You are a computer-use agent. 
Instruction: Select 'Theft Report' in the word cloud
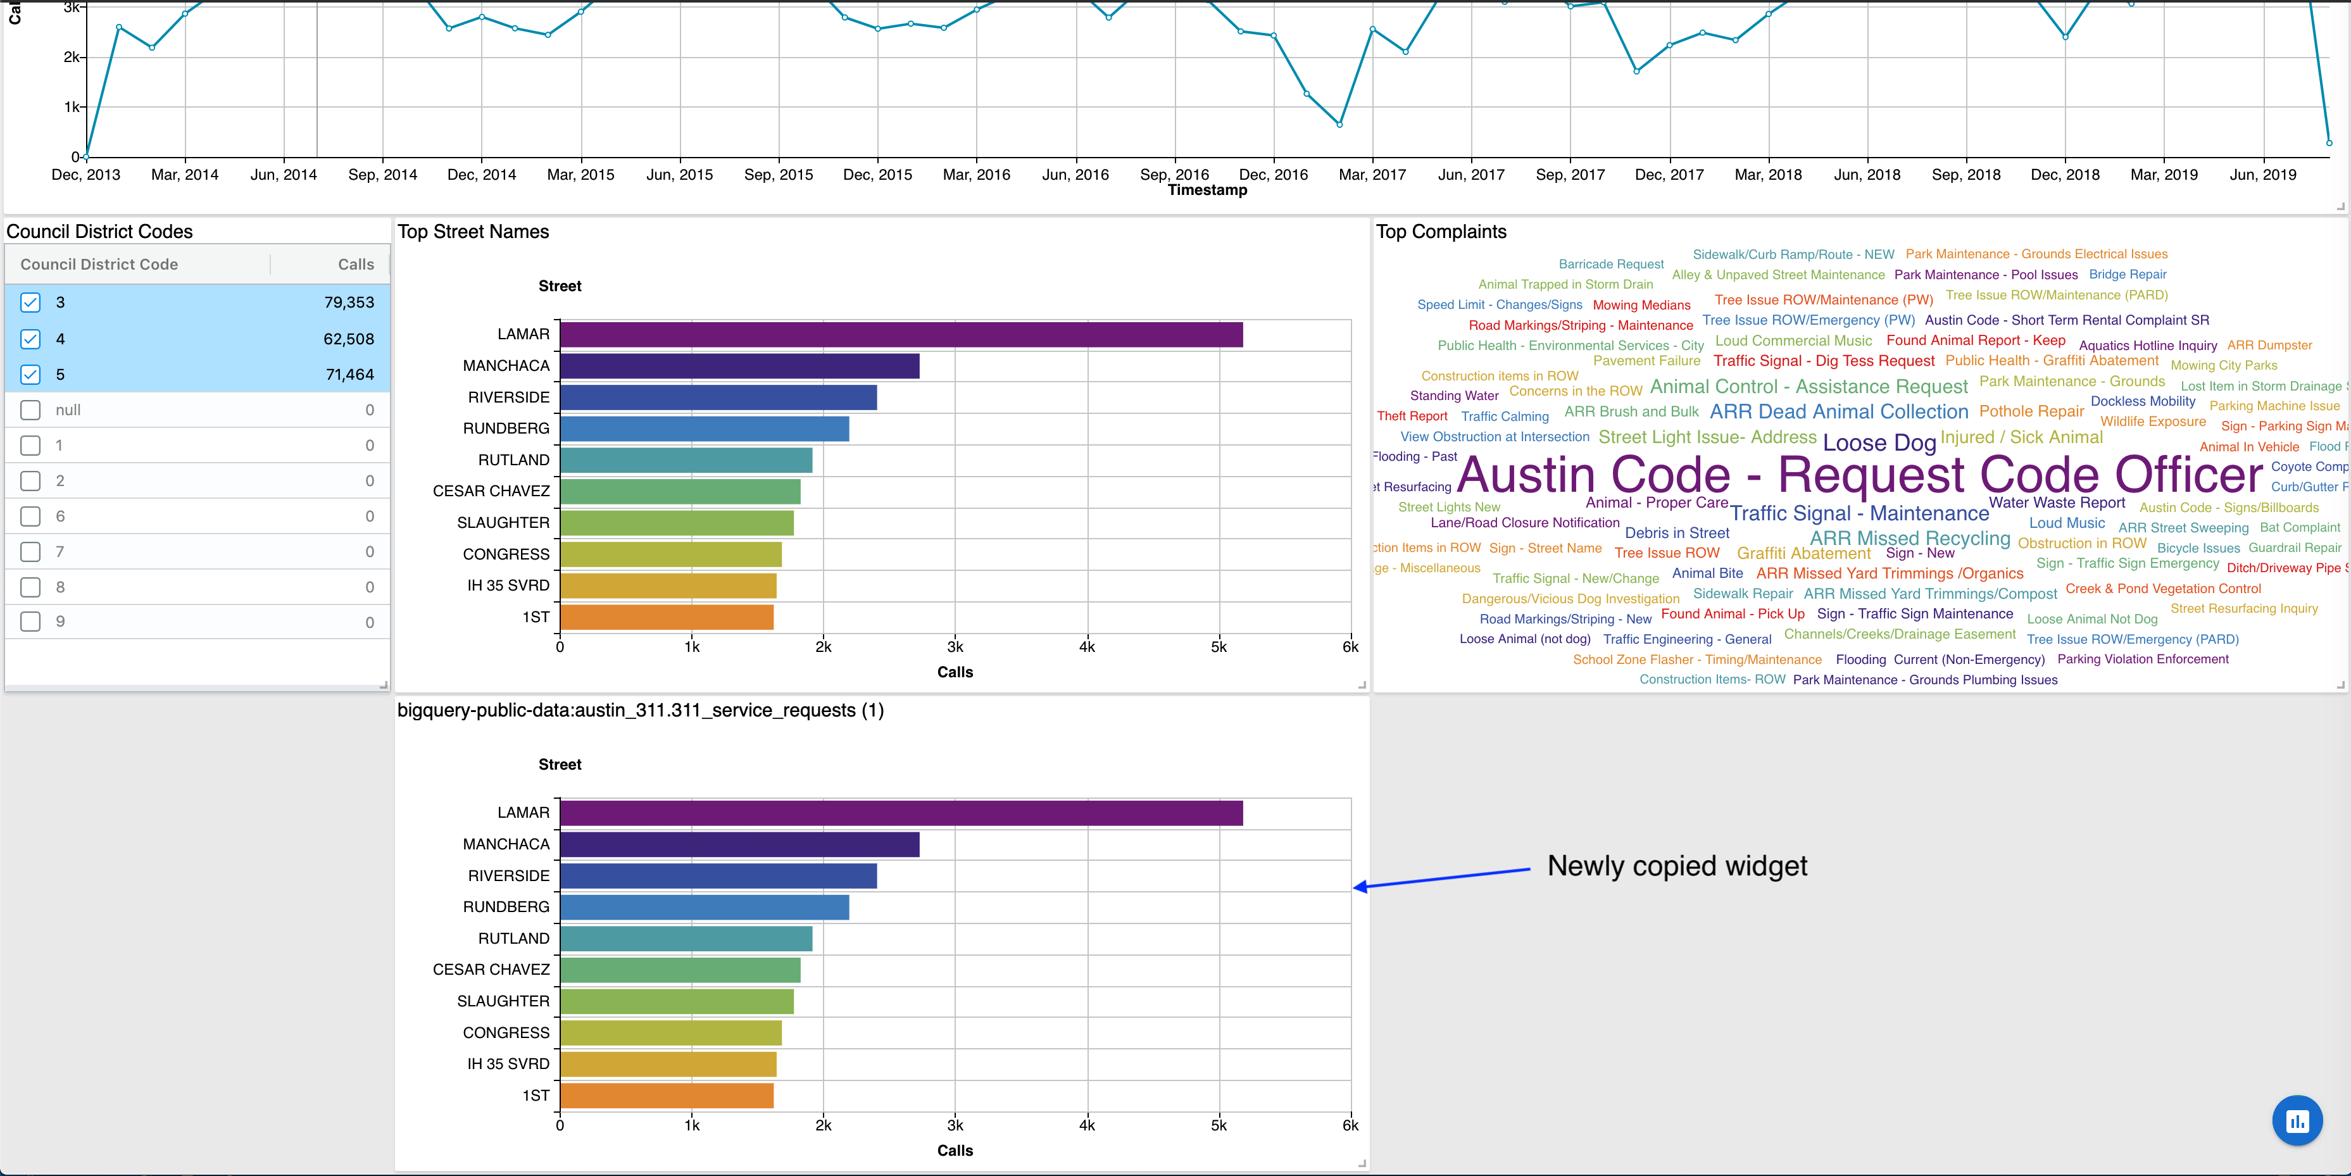click(1412, 416)
